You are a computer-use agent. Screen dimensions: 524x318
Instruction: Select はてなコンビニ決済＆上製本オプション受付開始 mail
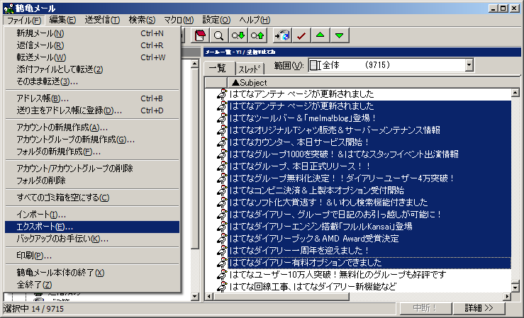pyautogui.click(x=369, y=191)
